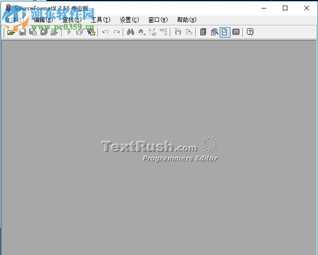This screenshot has height=255, width=318.
Task: Click the format play arrow icon
Action: [69, 32]
